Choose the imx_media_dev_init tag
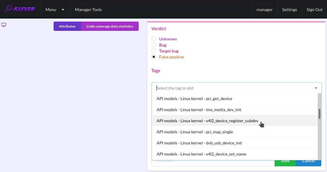This screenshot has height=172, width=327. pos(234,110)
